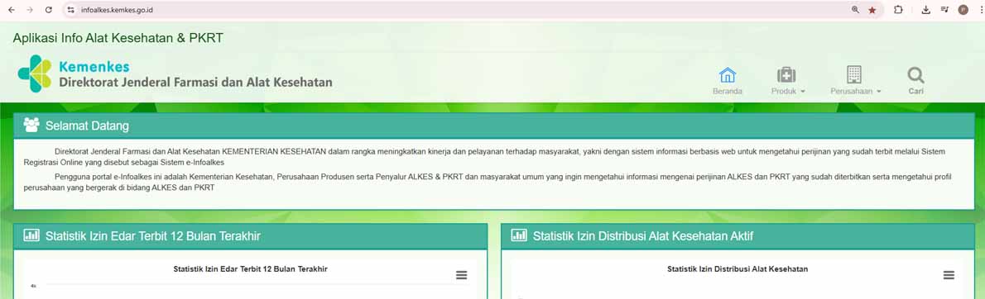Image resolution: width=985 pixels, height=299 pixels.
Task: Click chart icon beside Statistik Izin Distribusi heading
Action: 519,235
